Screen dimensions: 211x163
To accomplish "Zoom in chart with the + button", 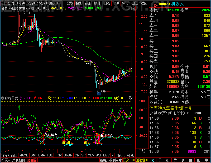I will click(139, 155).
